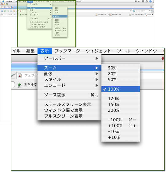Open the Apple menu in the menu bar
This screenshot has width=166, height=172.
pyautogui.click(x=3, y=1)
